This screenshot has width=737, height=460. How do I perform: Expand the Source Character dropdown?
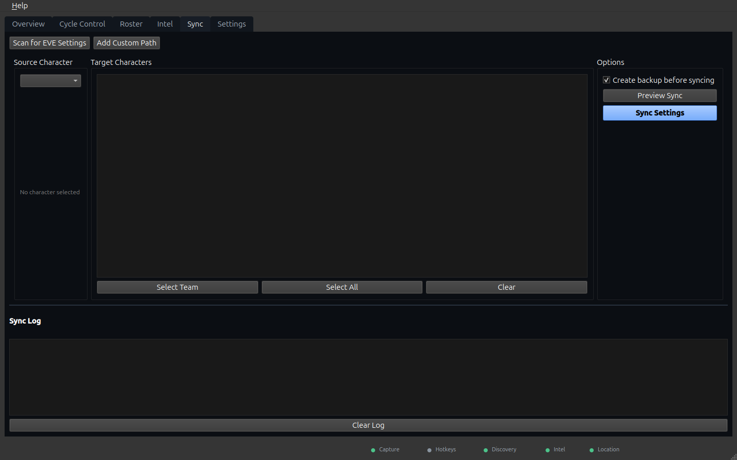(x=51, y=81)
